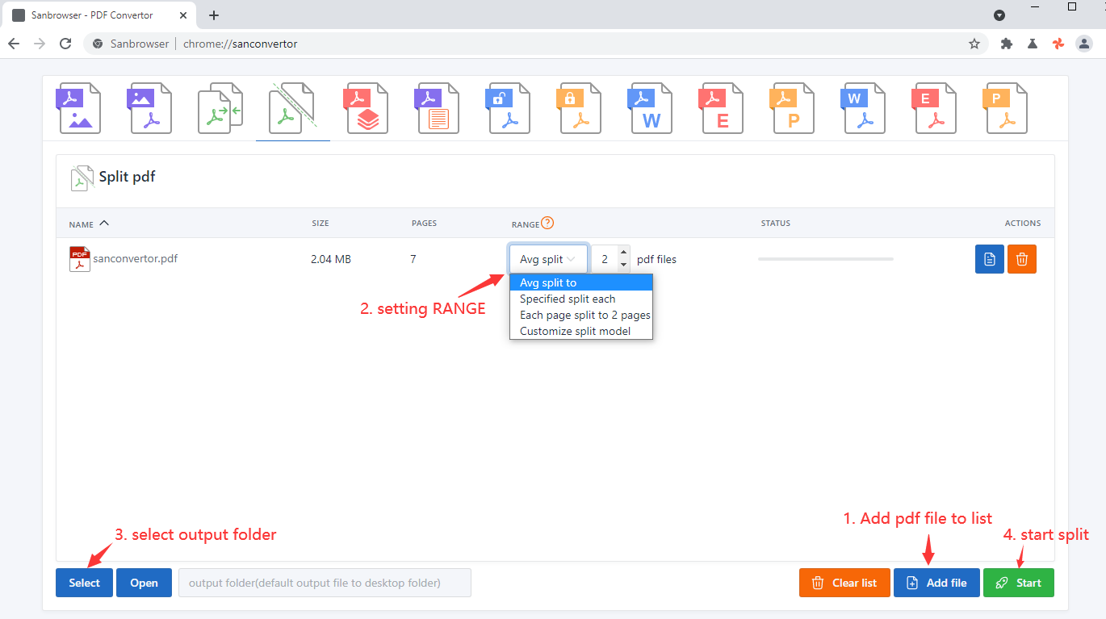Open the Unlock PDF tool
The height and width of the screenshot is (619, 1106).
click(509, 108)
